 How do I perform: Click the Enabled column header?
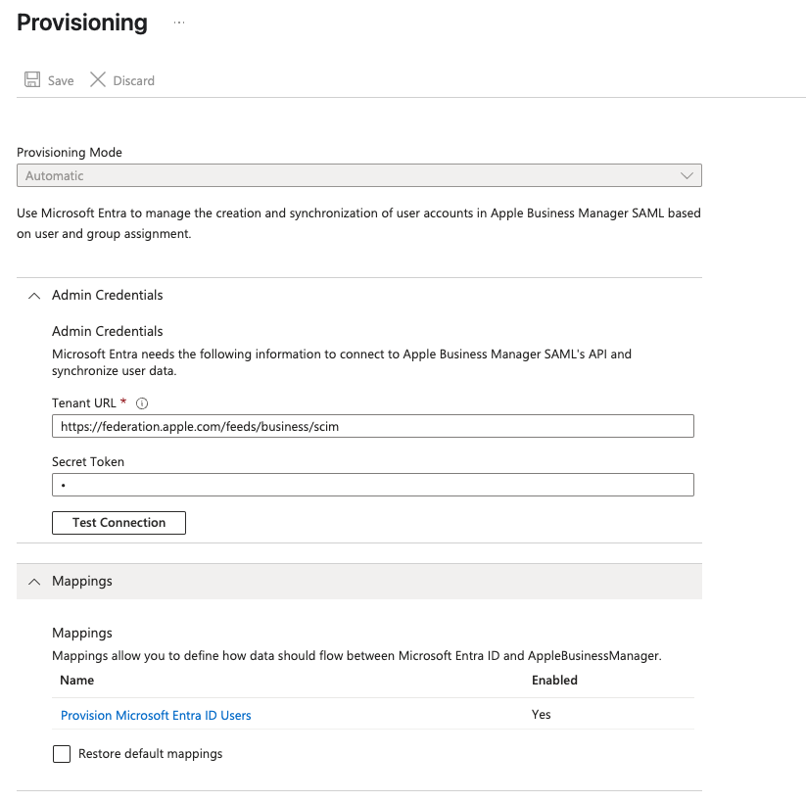click(x=554, y=681)
